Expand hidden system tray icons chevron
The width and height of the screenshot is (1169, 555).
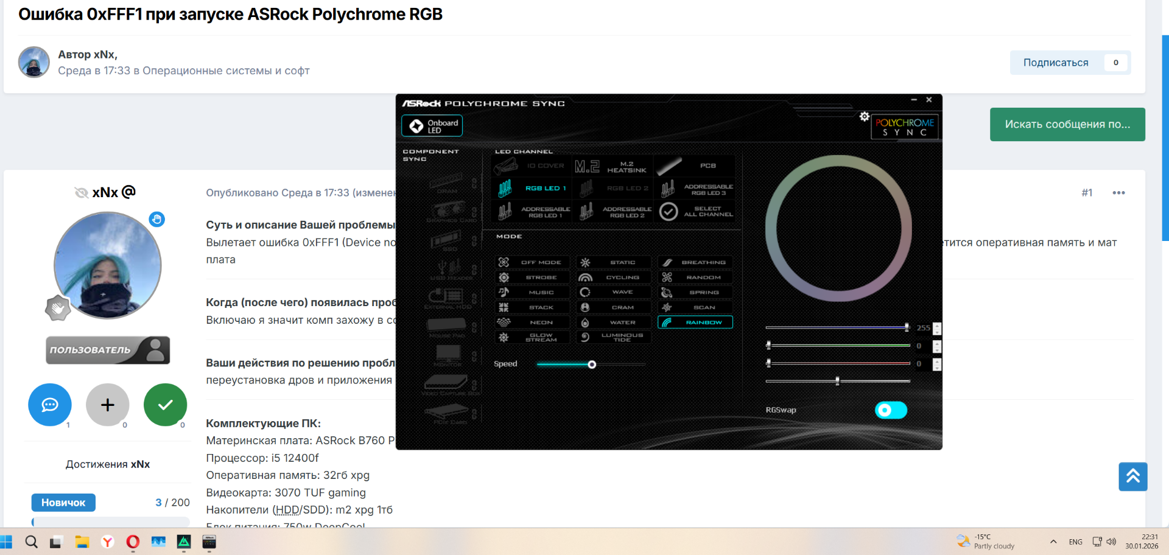[x=1053, y=542]
